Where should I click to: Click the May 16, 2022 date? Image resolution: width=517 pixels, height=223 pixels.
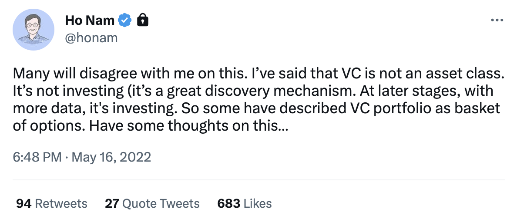pyautogui.click(x=111, y=157)
